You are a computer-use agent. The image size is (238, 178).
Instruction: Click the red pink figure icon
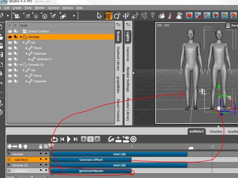[x=170, y=16]
